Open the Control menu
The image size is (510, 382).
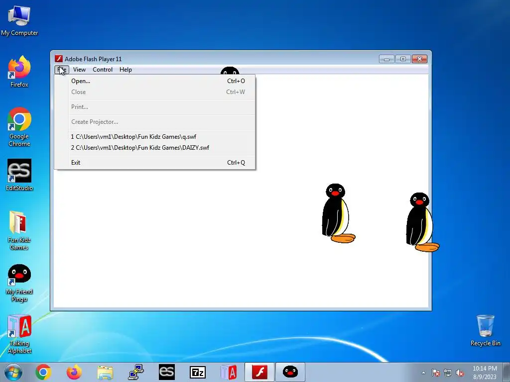coord(103,70)
